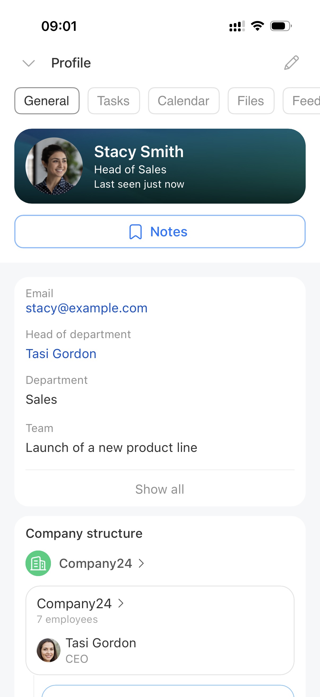Open Stacy Smith's profile photo

pyautogui.click(x=54, y=166)
